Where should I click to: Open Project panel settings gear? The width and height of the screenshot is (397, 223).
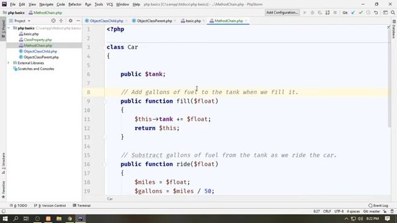point(70,20)
